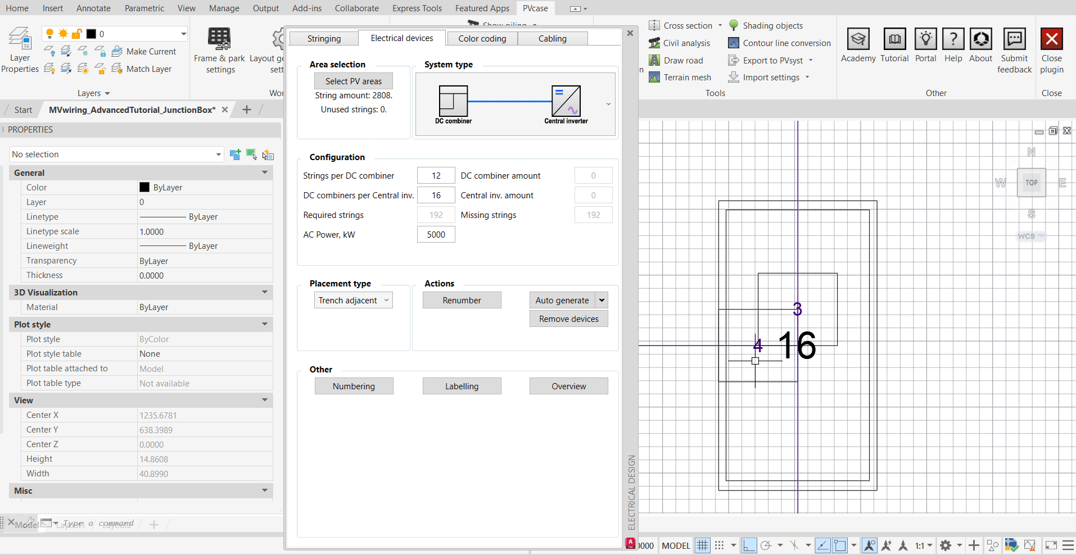Open the Trench adjacent placement dropdown
The image size is (1076, 555).
point(354,301)
